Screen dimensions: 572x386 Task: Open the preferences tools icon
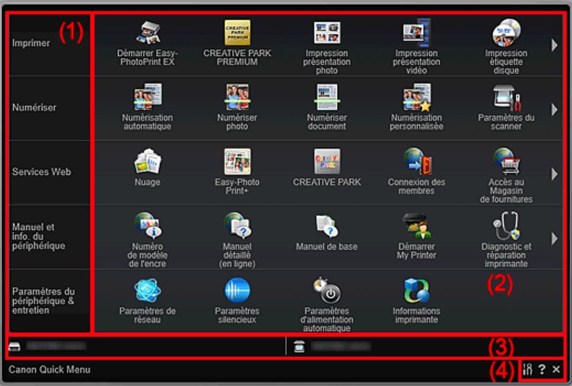click(x=527, y=370)
